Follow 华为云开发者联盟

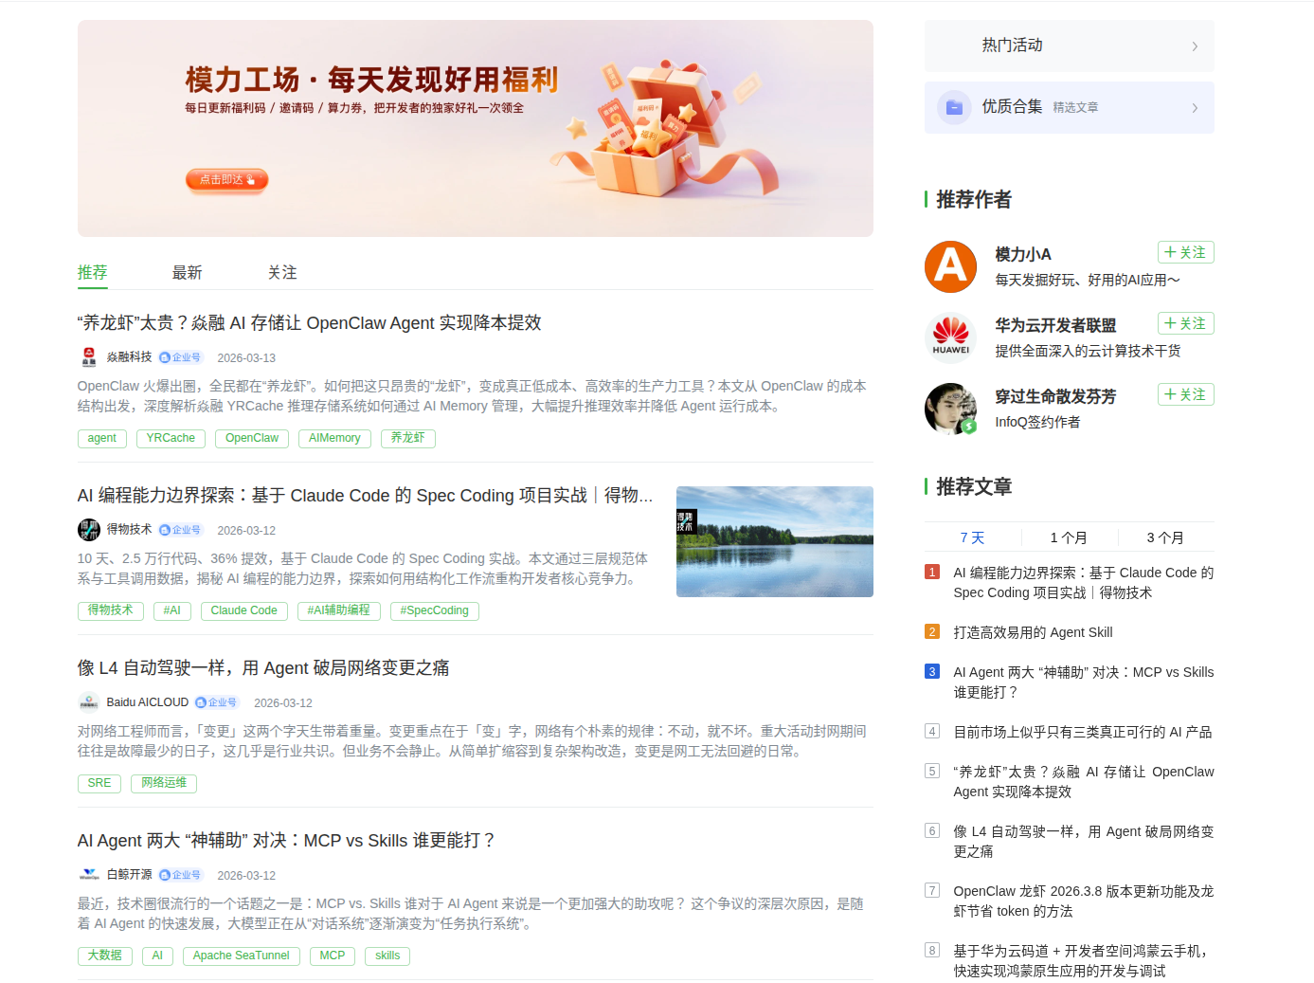pos(1185,323)
